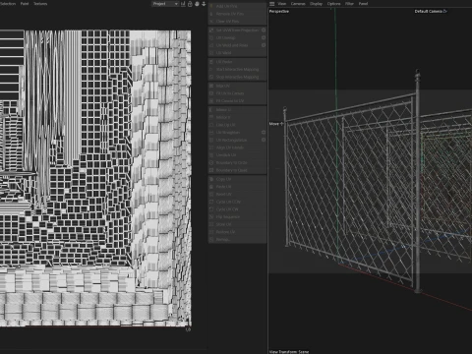Apply Mirror U
This screenshot has height=354, width=472.
pos(237,110)
